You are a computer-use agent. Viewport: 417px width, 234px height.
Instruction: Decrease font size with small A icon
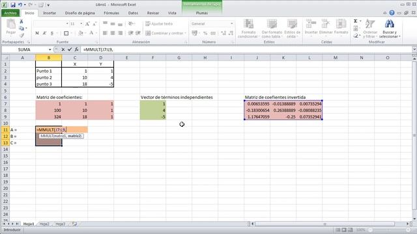point(94,24)
